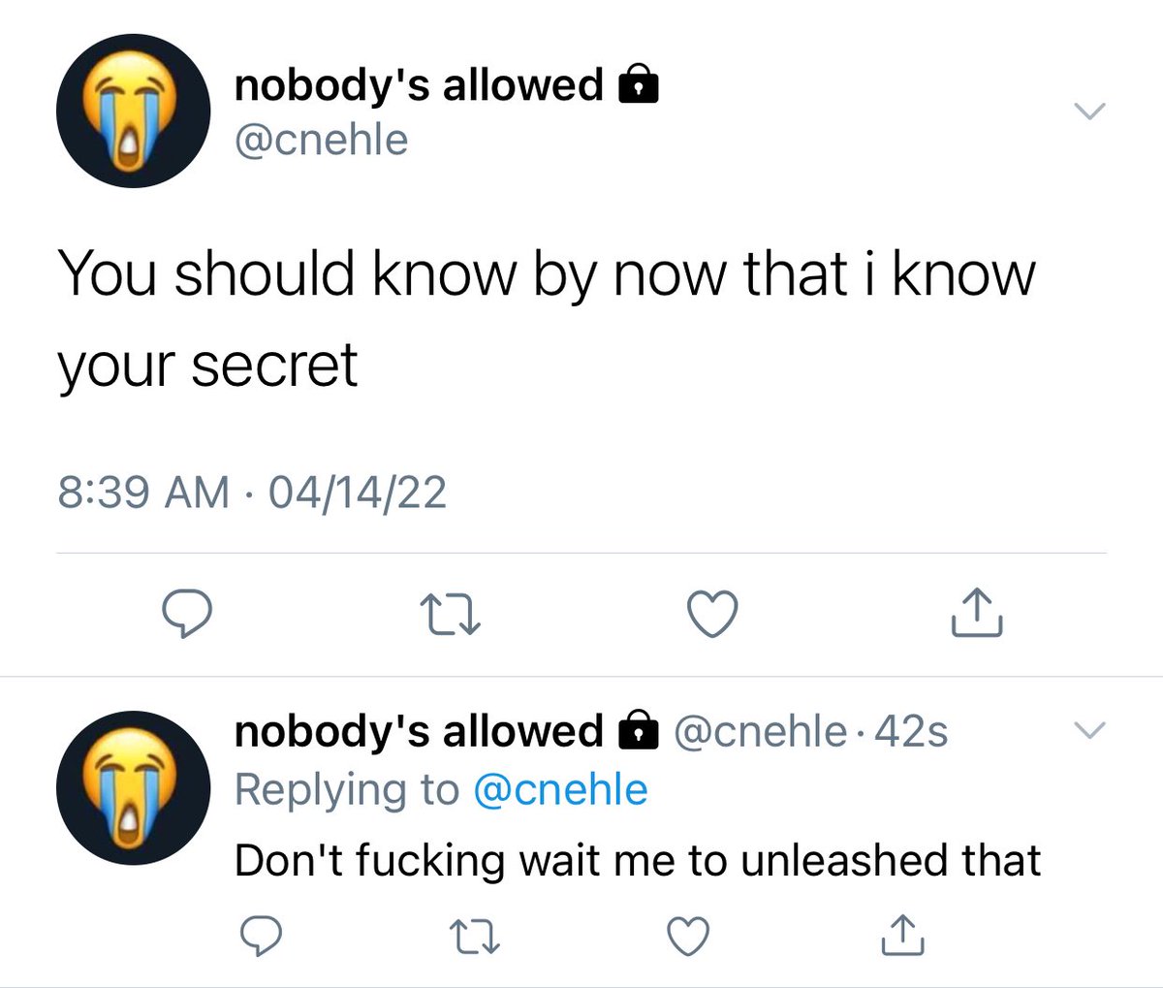Open the blue @cnehle mention link
1163x988 pixels.
click(560, 789)
